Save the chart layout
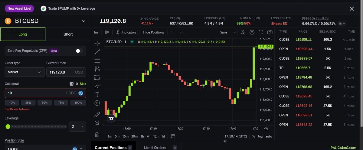363x150 pixels. pyautogui.click(x=224, y=32)
